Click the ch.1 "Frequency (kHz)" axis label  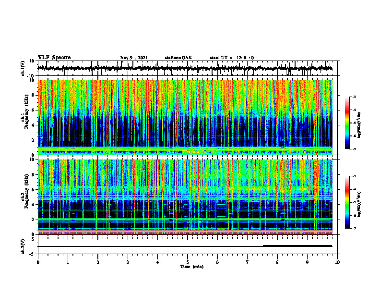tap(26, 112)
